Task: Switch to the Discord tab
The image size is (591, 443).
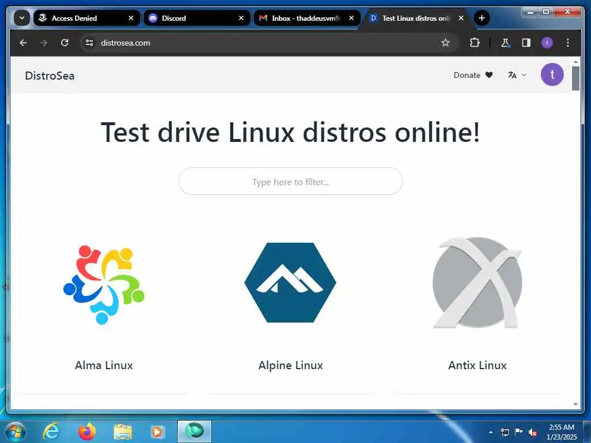Action: [197, 18]
